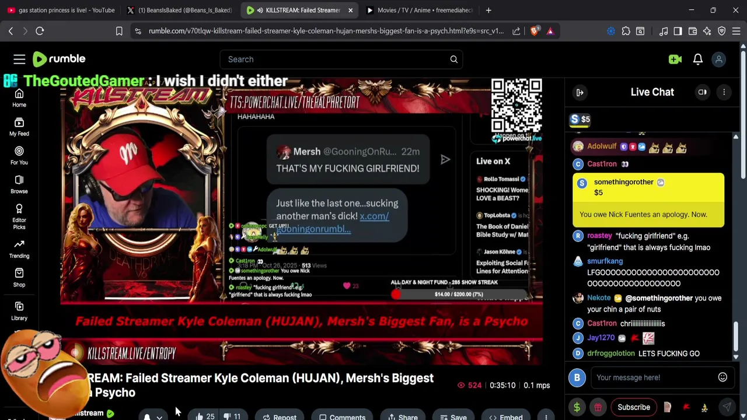Open My Feed in sidebar
747x420 pixels.
coord(19,127)
